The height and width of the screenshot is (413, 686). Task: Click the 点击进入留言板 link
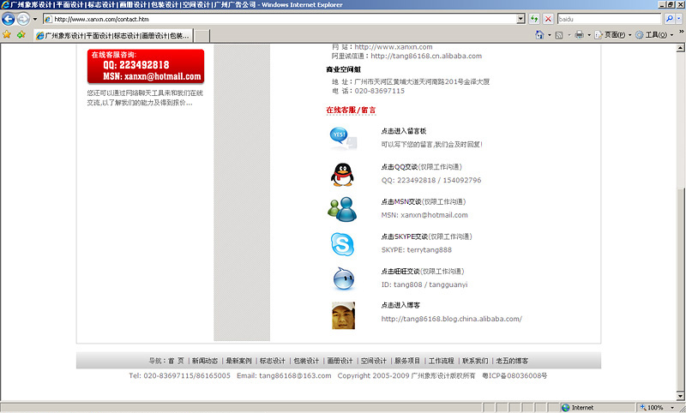point(403,131)
